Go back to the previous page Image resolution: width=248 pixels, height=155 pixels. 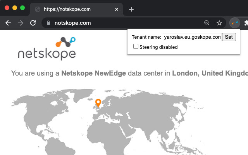point(8,23)
